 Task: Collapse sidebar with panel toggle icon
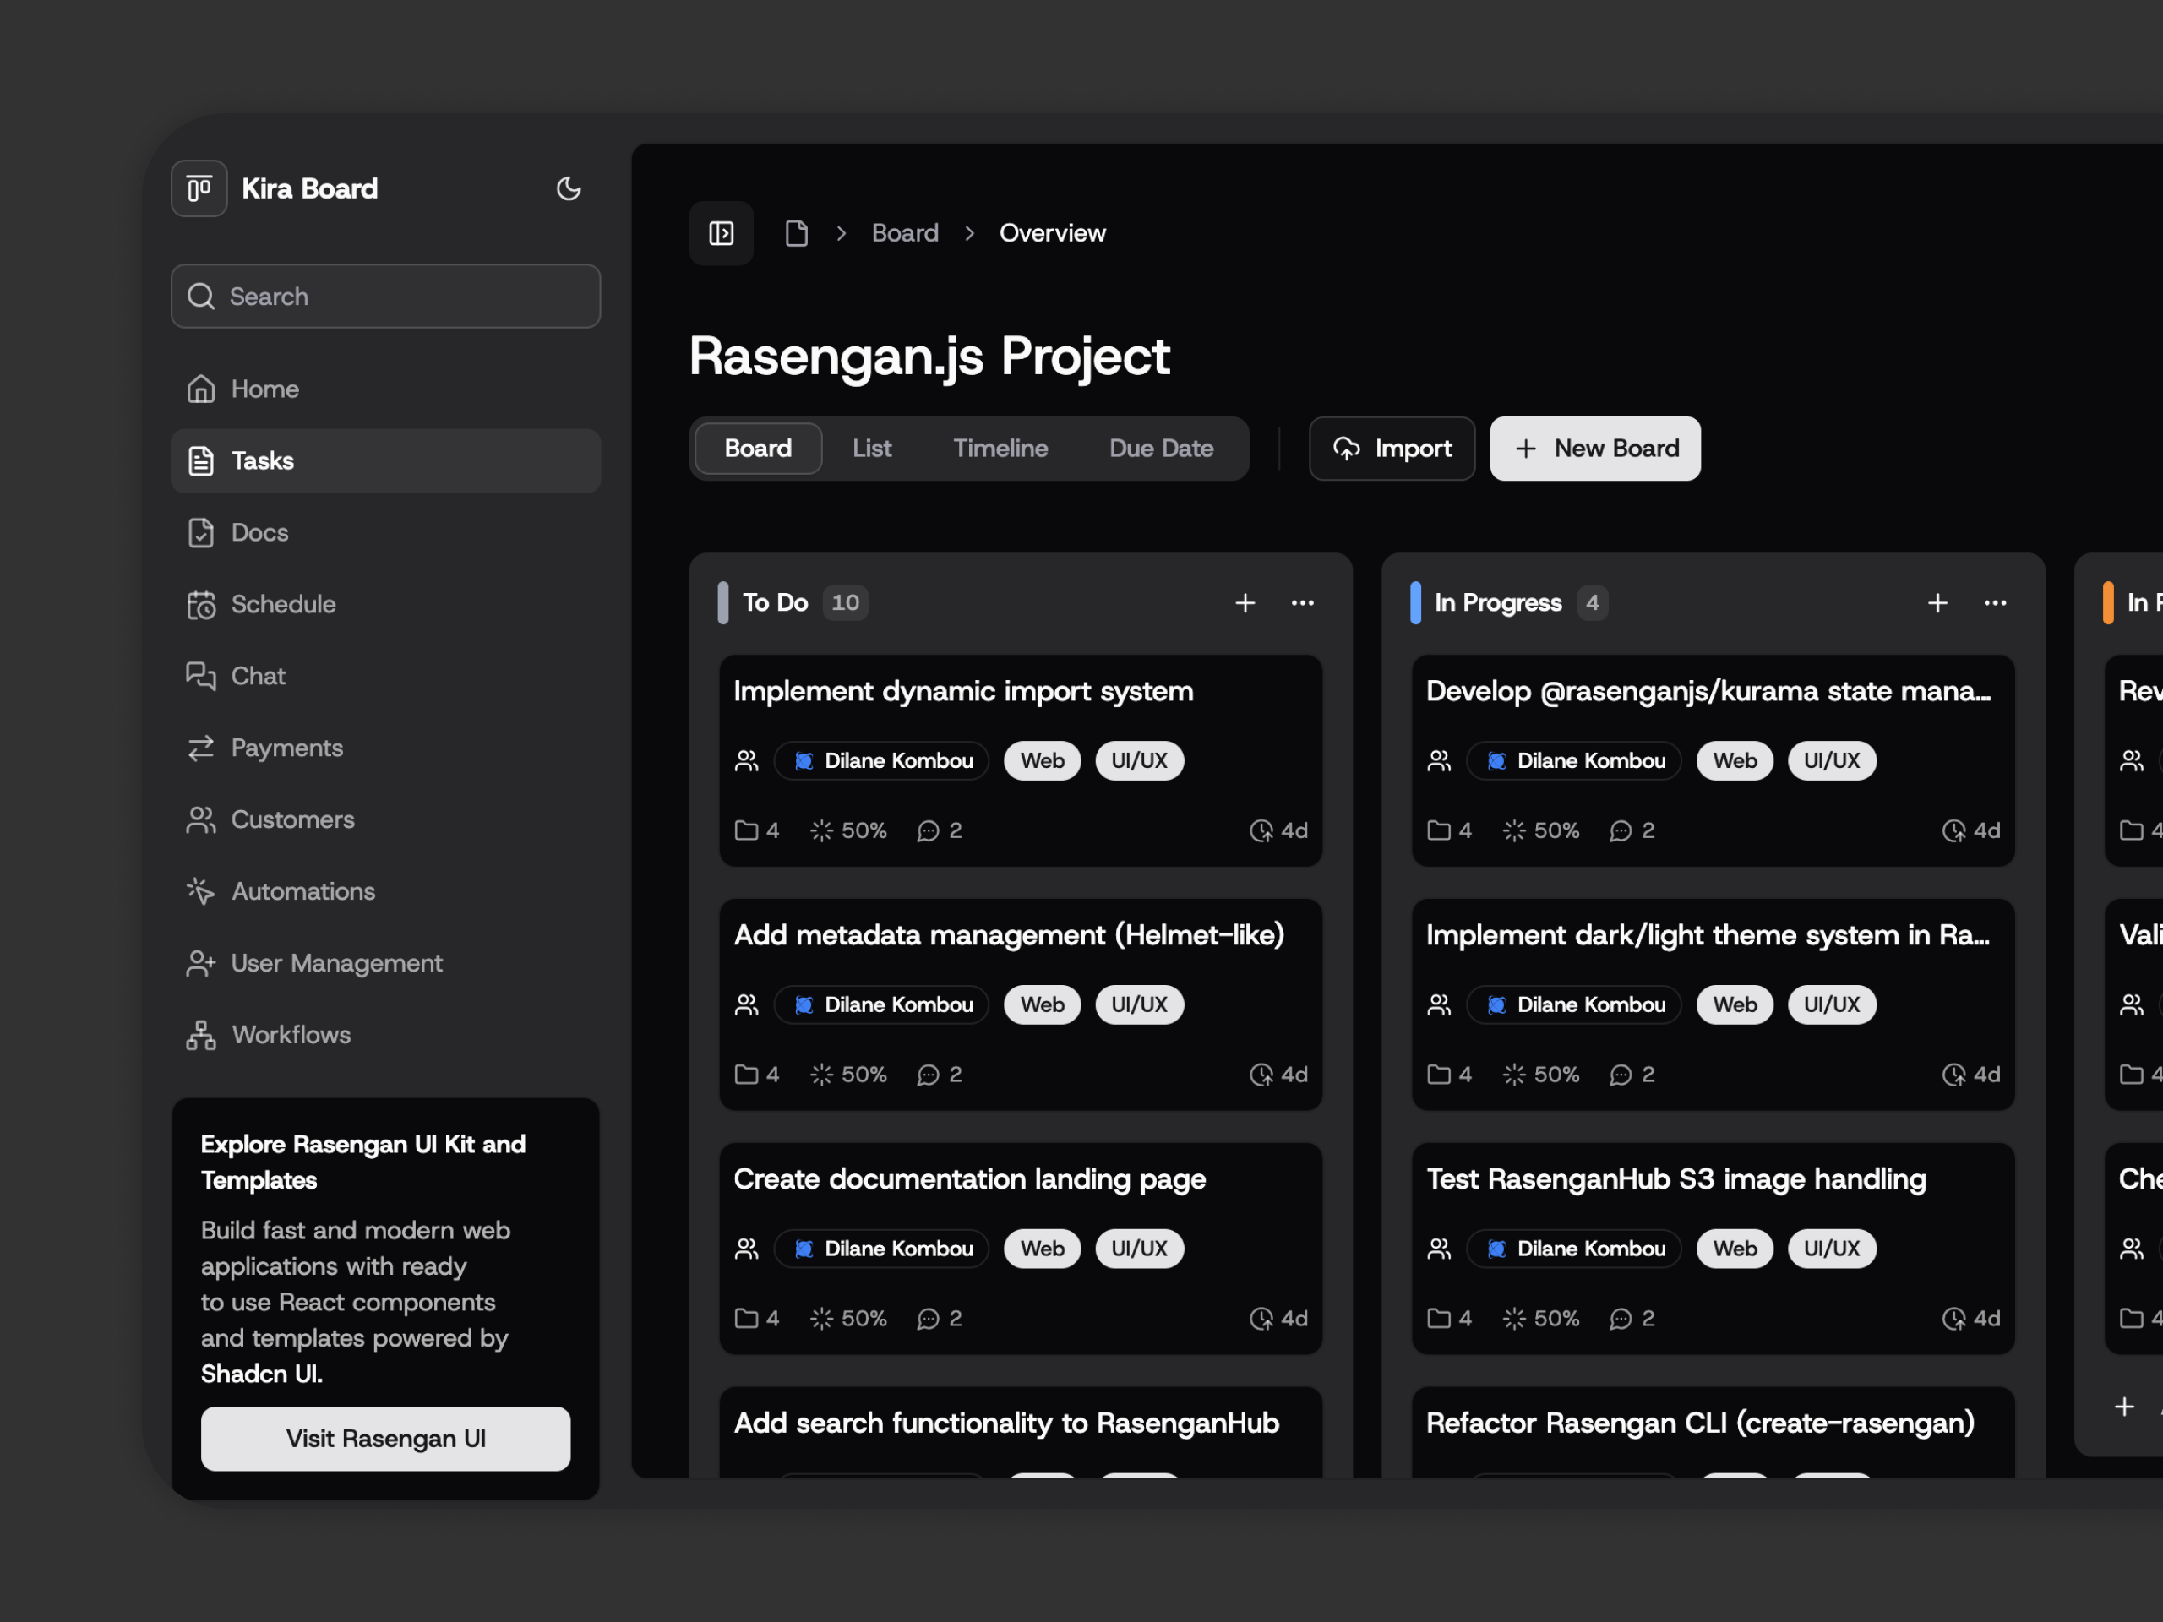(721, 234)
